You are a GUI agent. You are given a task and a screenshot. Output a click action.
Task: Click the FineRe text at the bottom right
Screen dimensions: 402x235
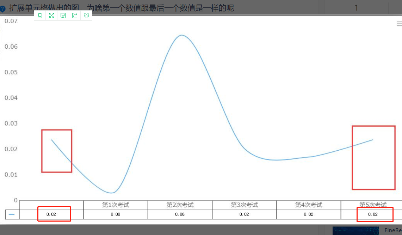[393, 230]
